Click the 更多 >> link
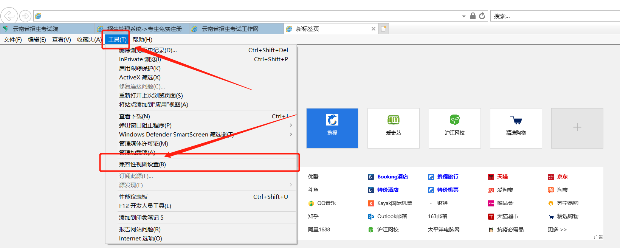This screenshot has height=248, width=620. tap(557, 229)
